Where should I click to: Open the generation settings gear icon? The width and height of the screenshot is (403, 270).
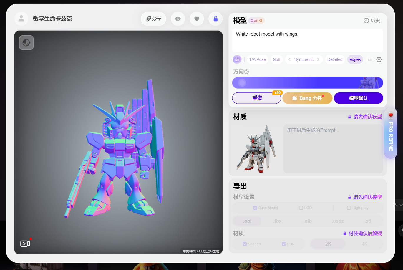tap(379, 59)
